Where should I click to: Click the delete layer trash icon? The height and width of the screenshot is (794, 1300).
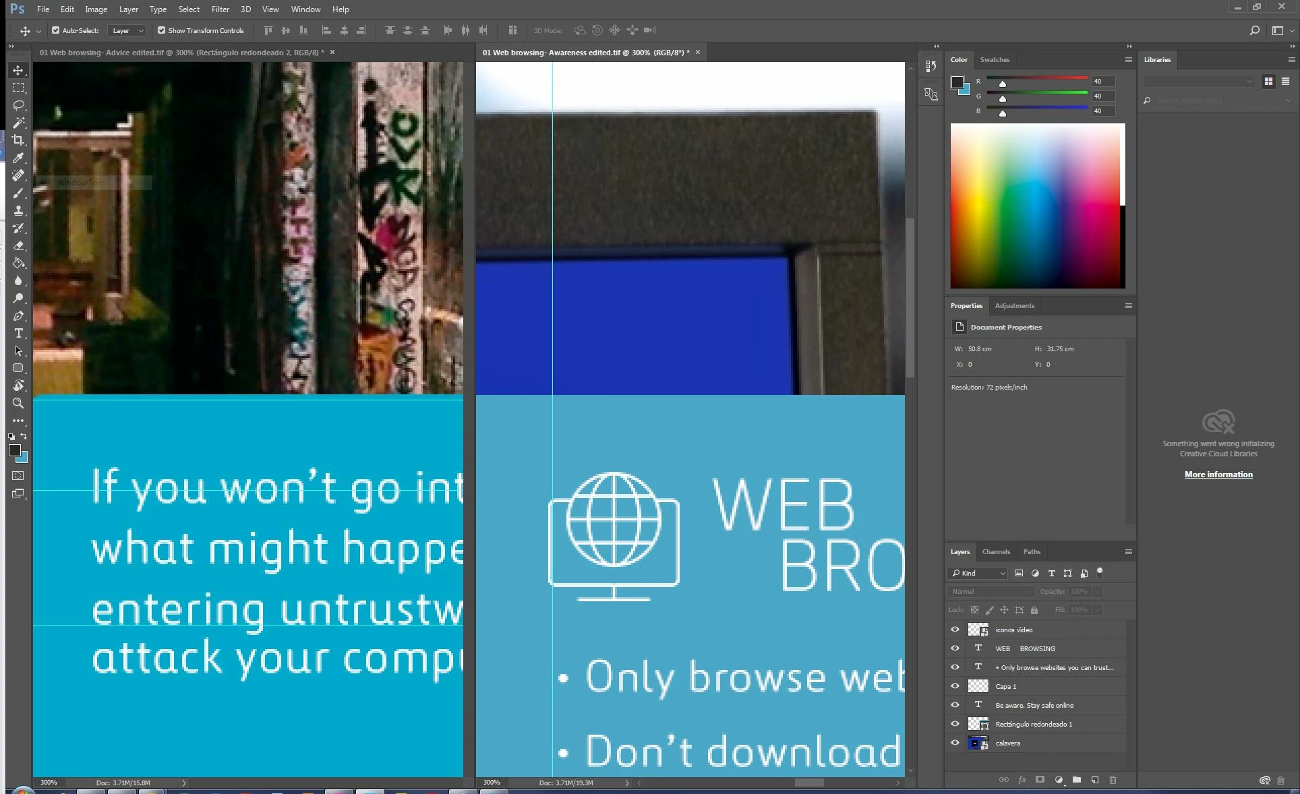click(1113, 780)
